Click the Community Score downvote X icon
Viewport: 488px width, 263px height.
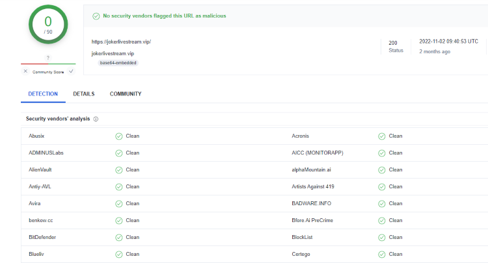tap(25, 71)
